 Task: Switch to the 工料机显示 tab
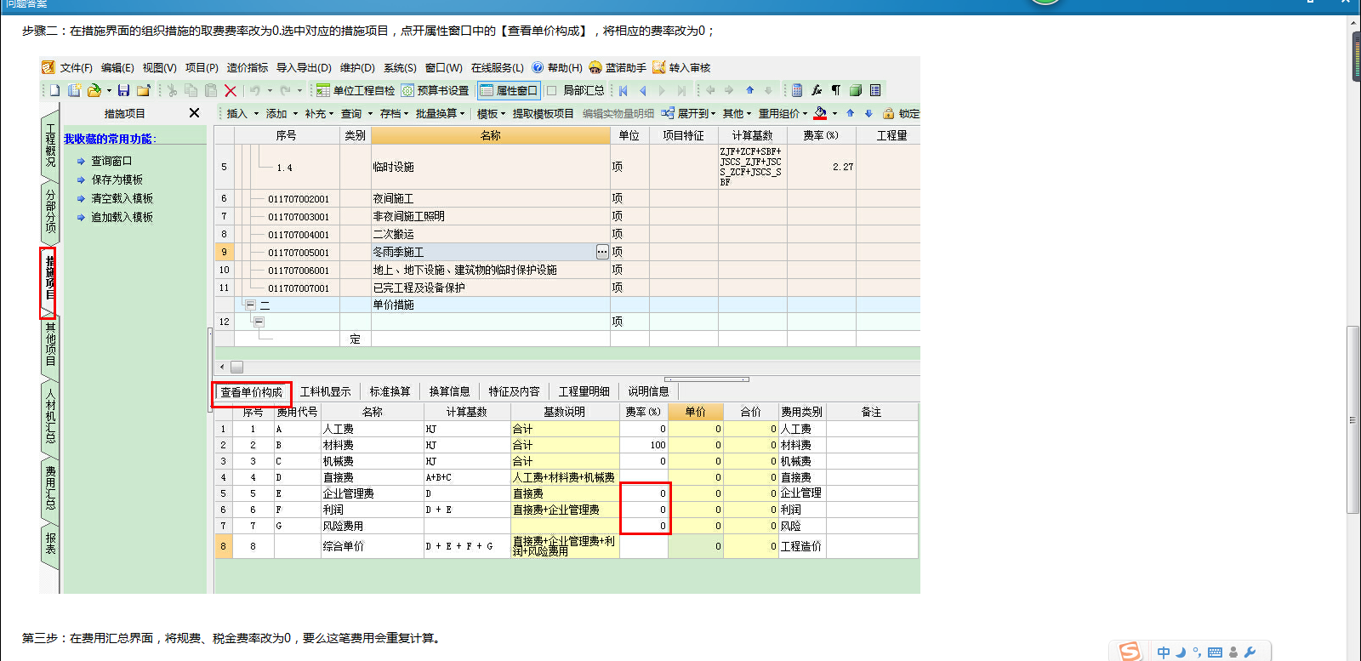click(x=326, y=392)
